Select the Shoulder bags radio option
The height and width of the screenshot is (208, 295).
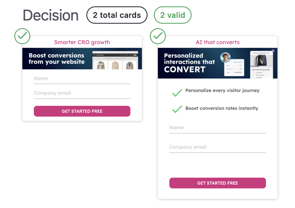click(x=253, y=75)
